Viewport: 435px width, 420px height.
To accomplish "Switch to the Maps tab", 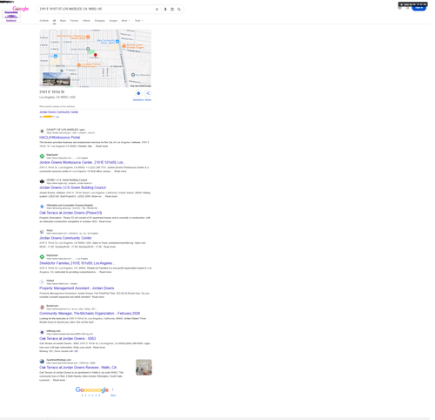I will tap(63, 21).
